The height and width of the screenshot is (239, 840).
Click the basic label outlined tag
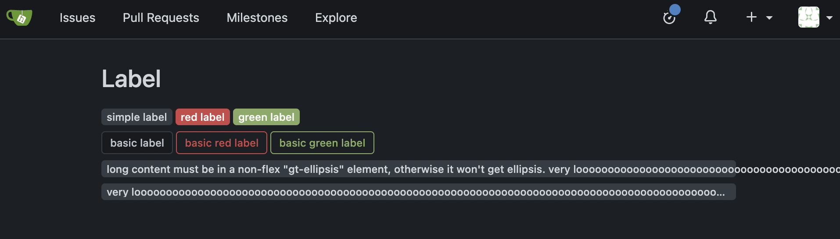pos(137,143)
